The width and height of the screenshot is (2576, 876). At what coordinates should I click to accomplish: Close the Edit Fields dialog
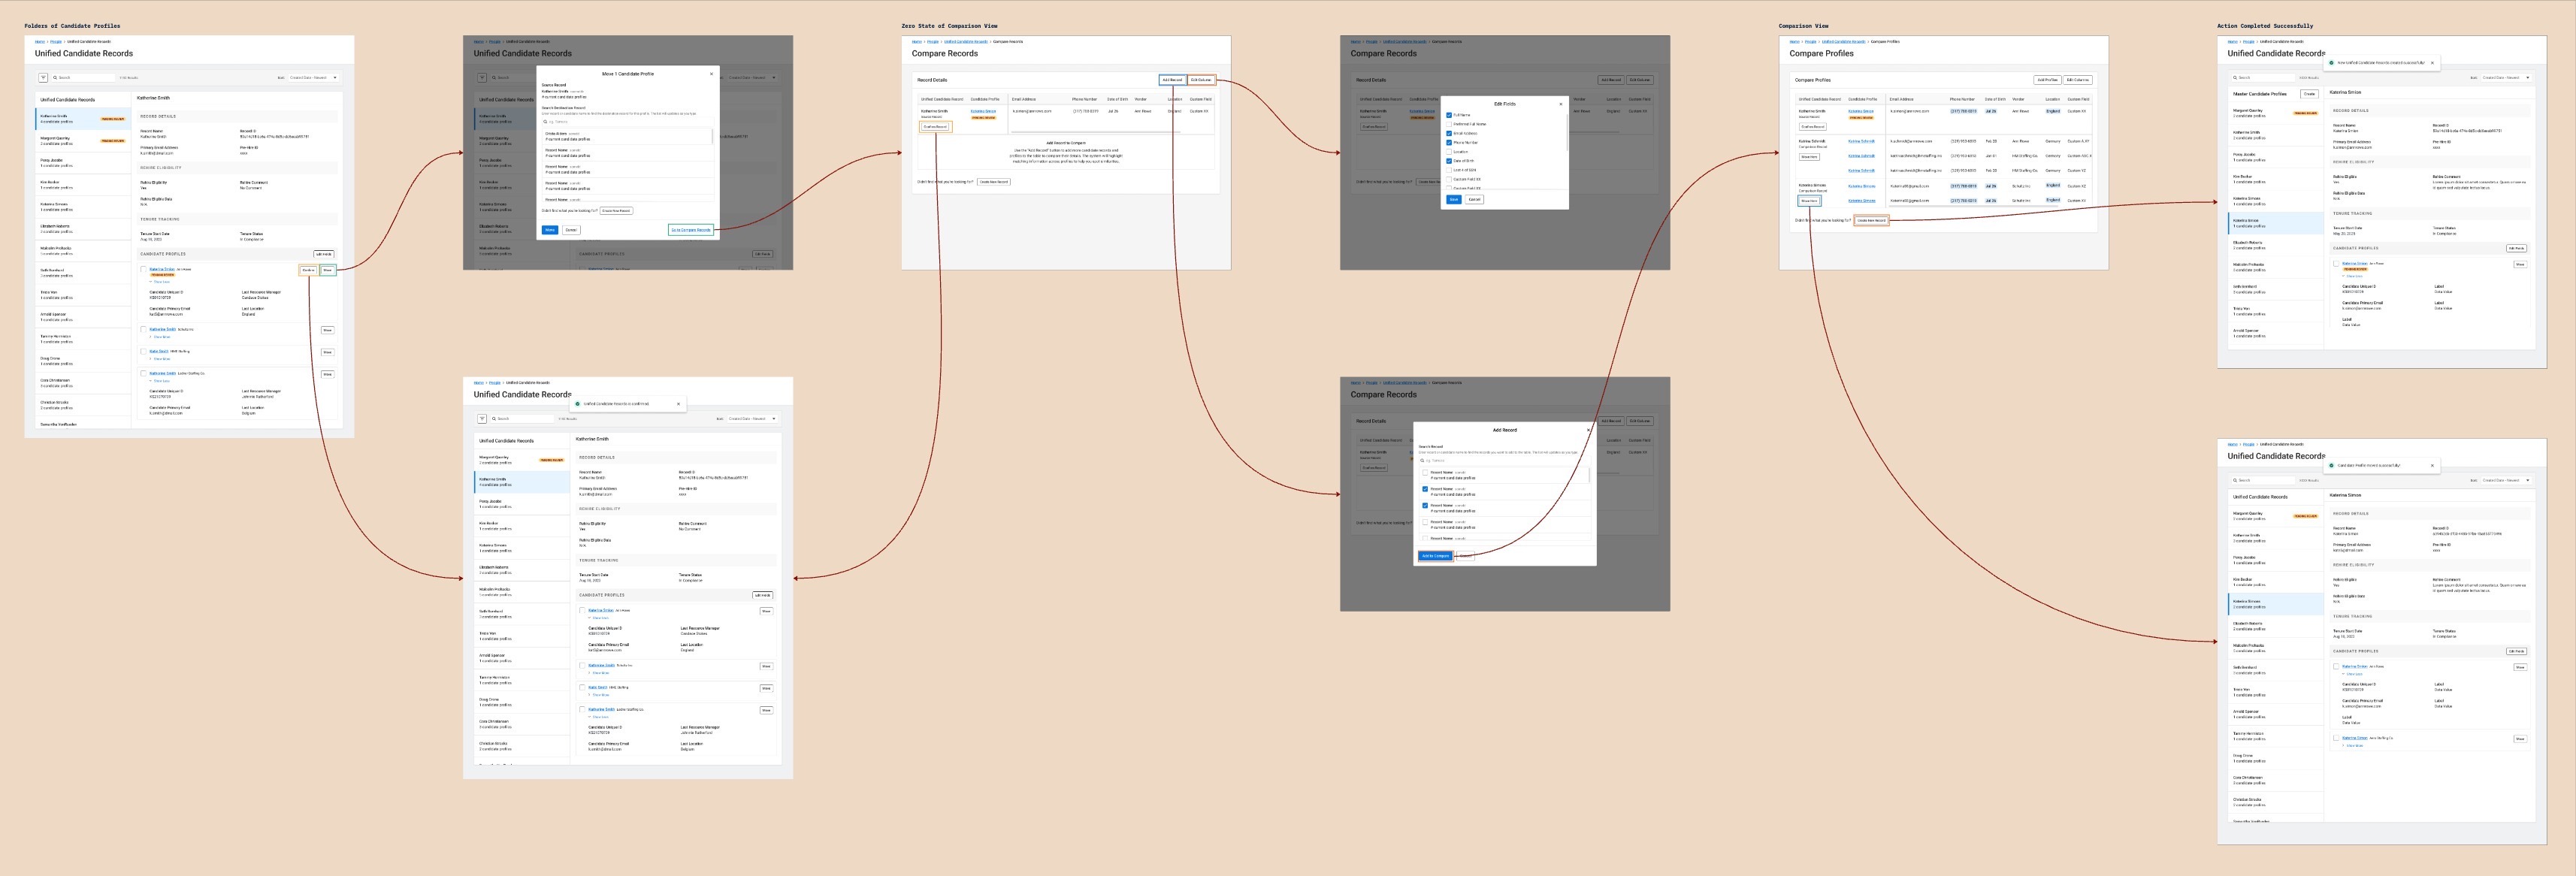click(1560, 104)
